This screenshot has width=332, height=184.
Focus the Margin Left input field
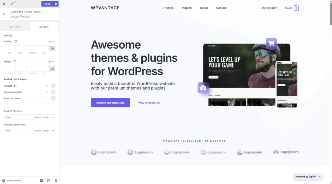pyautogui.click(x=43, y=69)
